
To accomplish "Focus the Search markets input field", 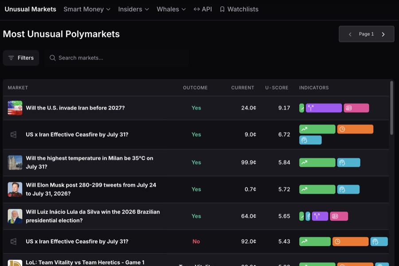I will pyautogui.click(x=117, y=58).
